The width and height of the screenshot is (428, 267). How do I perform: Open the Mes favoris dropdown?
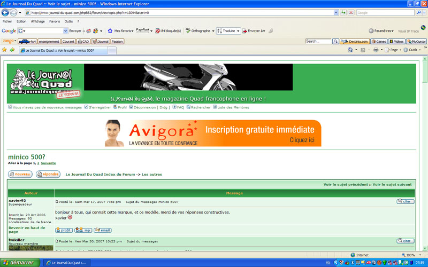pyautogui.click(x=121, y=31)
